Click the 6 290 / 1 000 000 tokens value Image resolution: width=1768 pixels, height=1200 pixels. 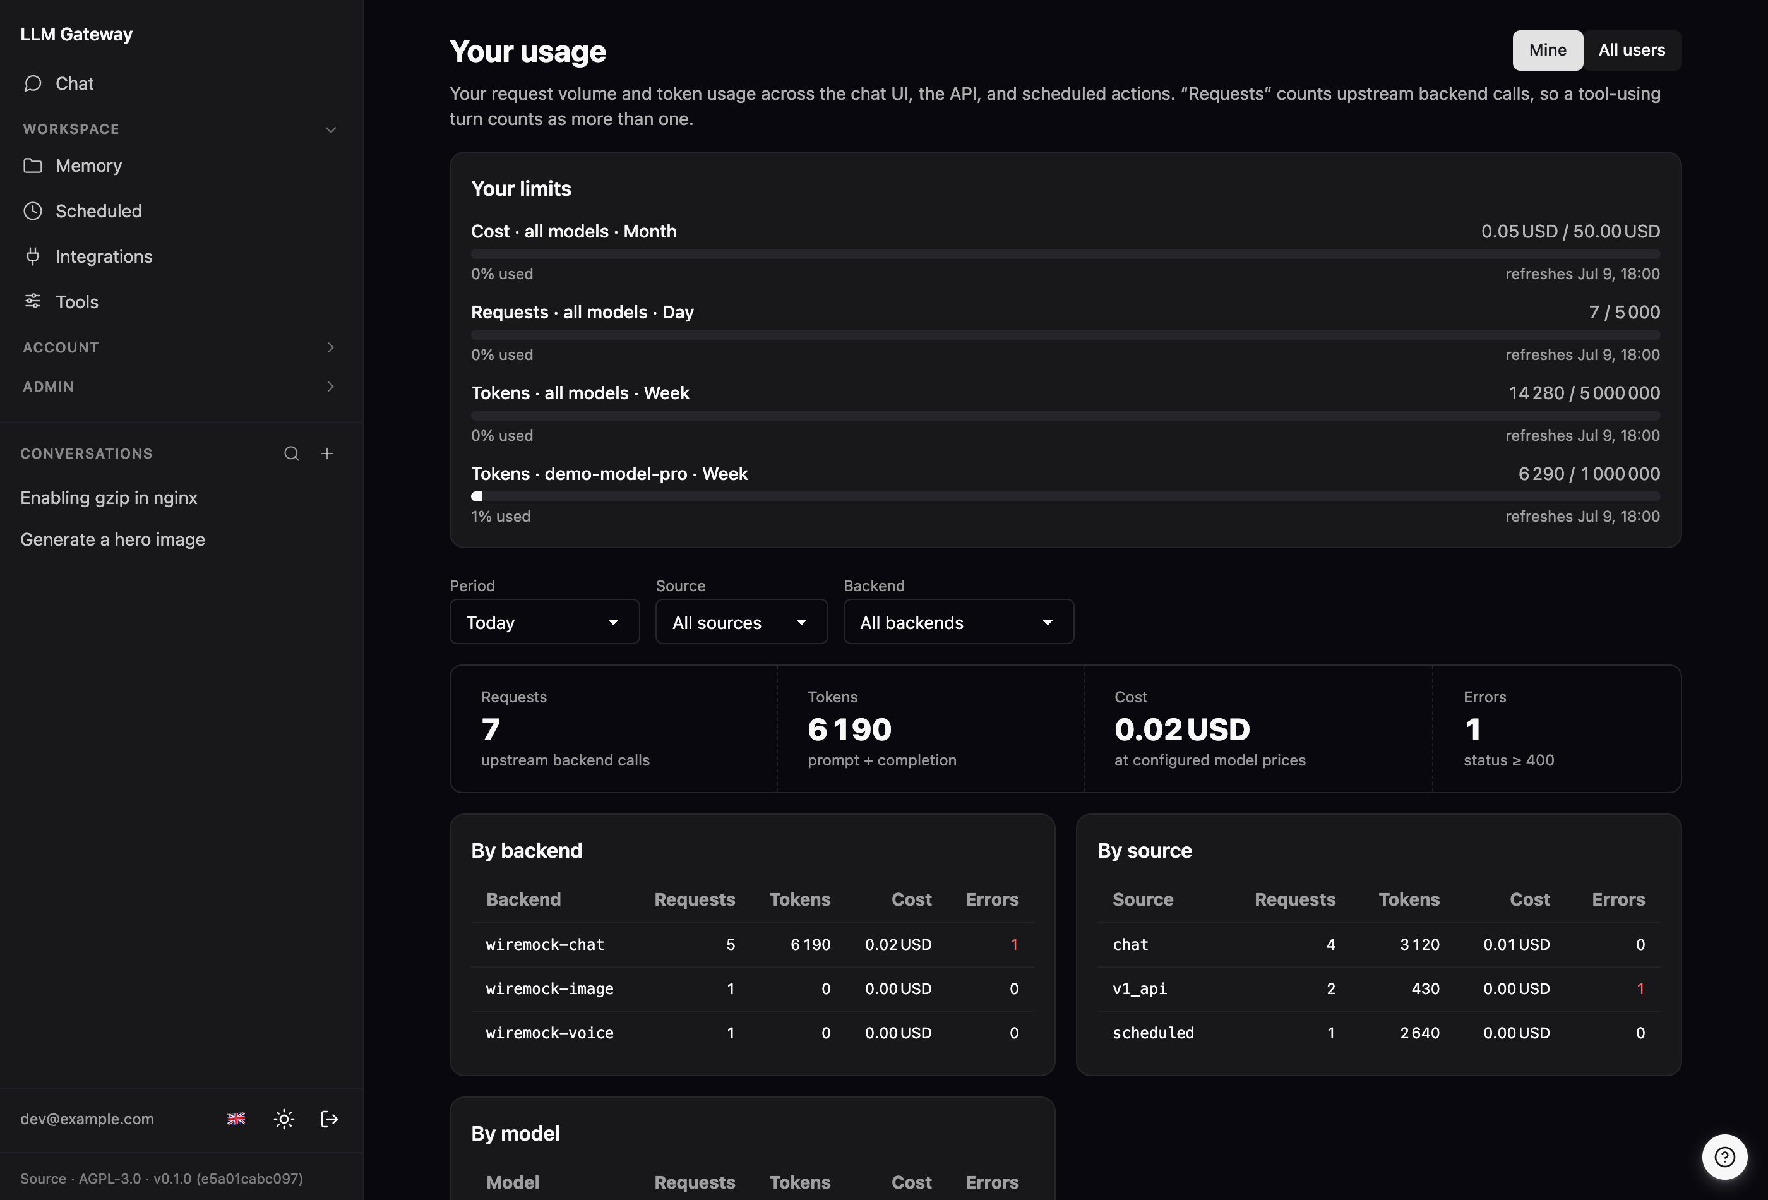click(x=1589, y=473)
